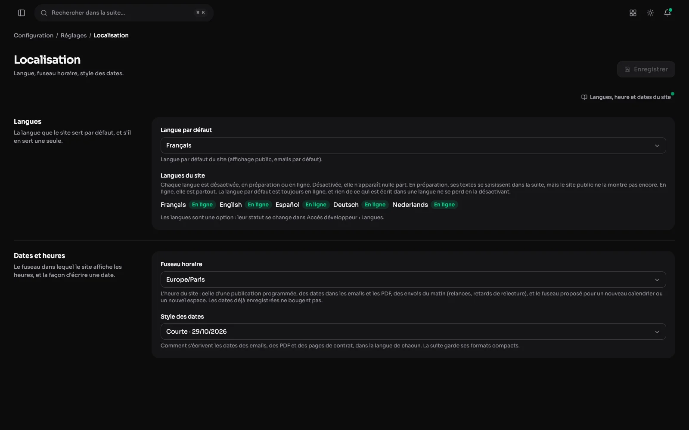Click En ligne badge next to Français
Viewport: 689px width, 430px height.
pos(202,205)
